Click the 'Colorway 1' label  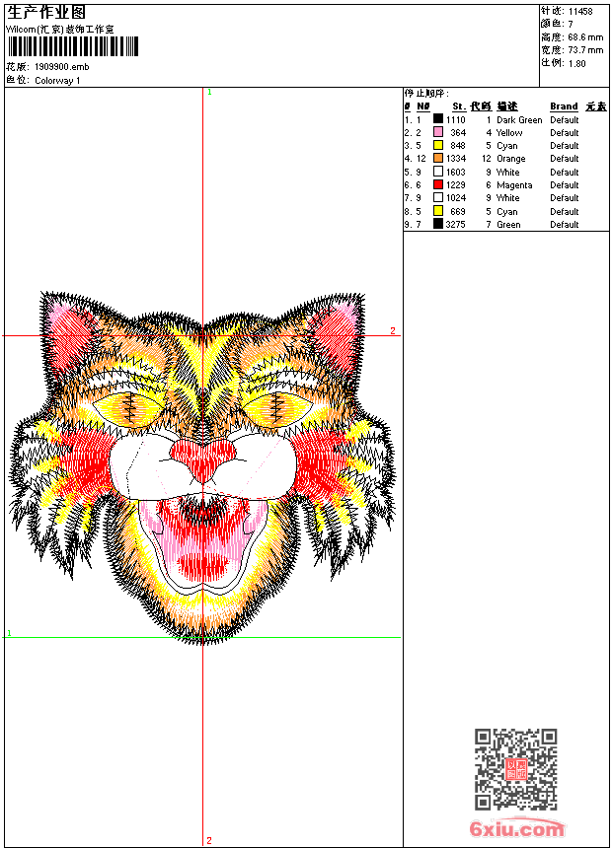pos(57,81)
